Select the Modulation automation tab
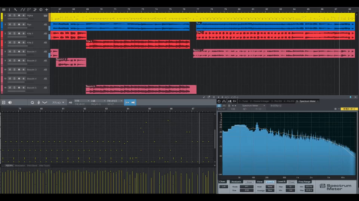The width and height of the screenshot is (359, 201). [x=20, y=166]
